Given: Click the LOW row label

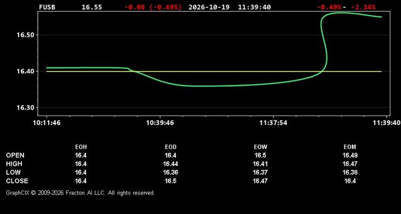Looking at the screenshot, I should click(x=13, y=172).
